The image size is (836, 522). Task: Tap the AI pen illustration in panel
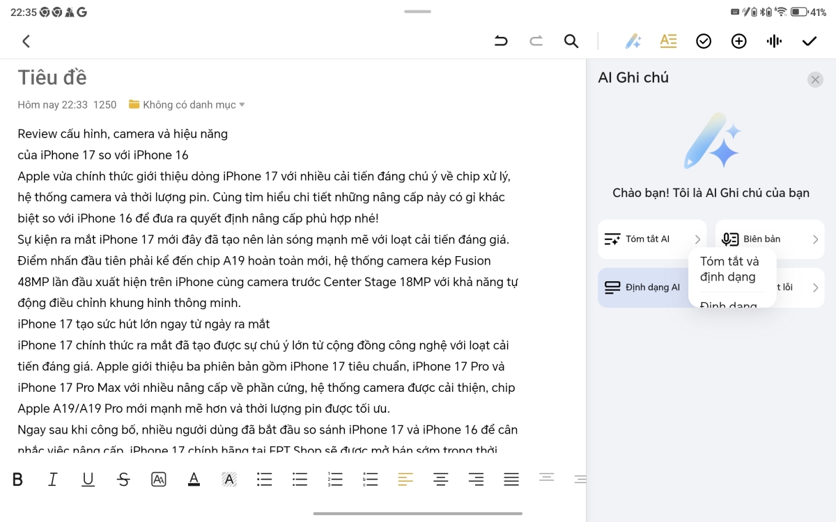click(x=711, y=141)
